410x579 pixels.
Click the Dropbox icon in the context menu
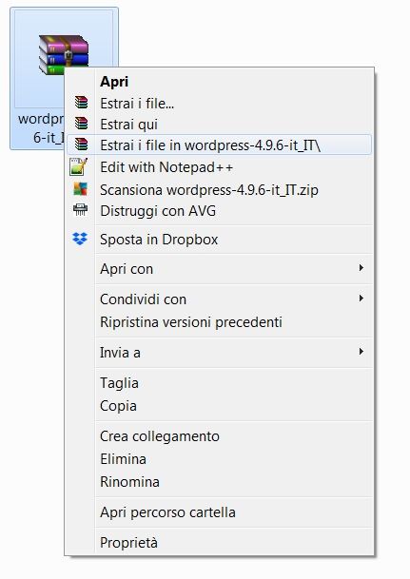coord(80,239)
